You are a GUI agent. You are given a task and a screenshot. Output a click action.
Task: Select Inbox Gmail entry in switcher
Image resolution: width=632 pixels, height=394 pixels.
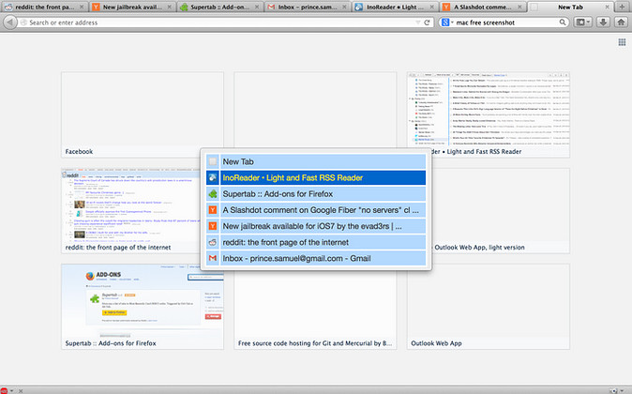(x=316, y=259)
